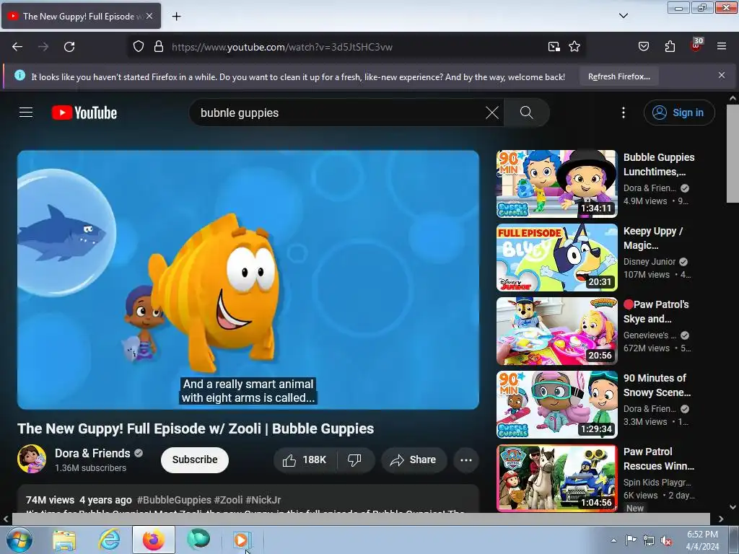
Task: Click the muted volume tray icon
Action: 666,540
